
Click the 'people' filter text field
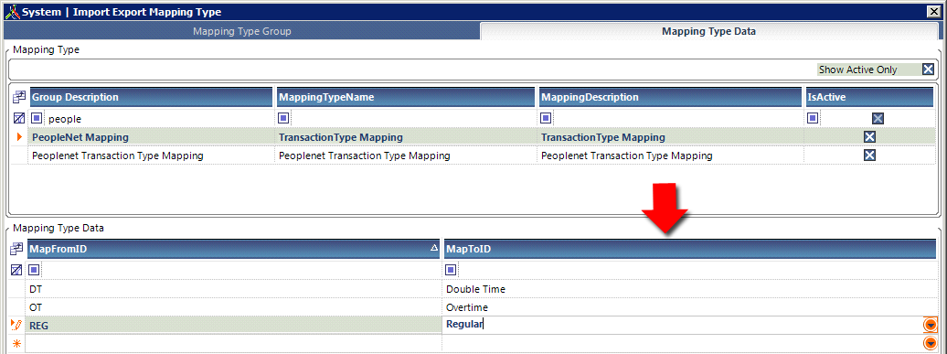click(x=159, y=119)
